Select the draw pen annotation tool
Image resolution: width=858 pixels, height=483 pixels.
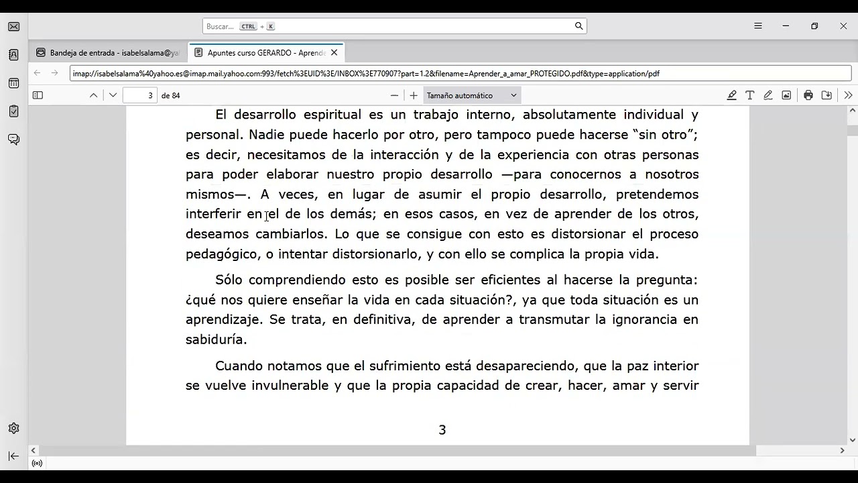pyautogui.click(x=768, y=95)
